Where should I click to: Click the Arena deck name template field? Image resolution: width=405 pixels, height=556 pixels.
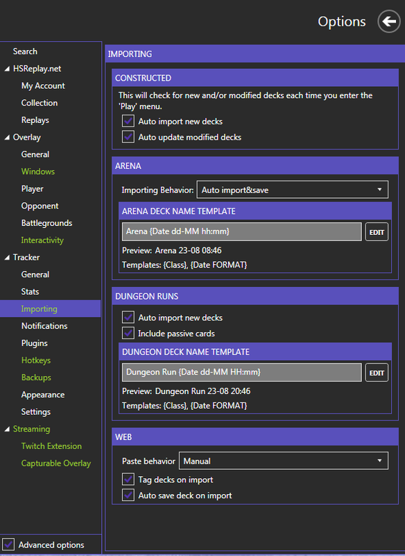(242, 231)
